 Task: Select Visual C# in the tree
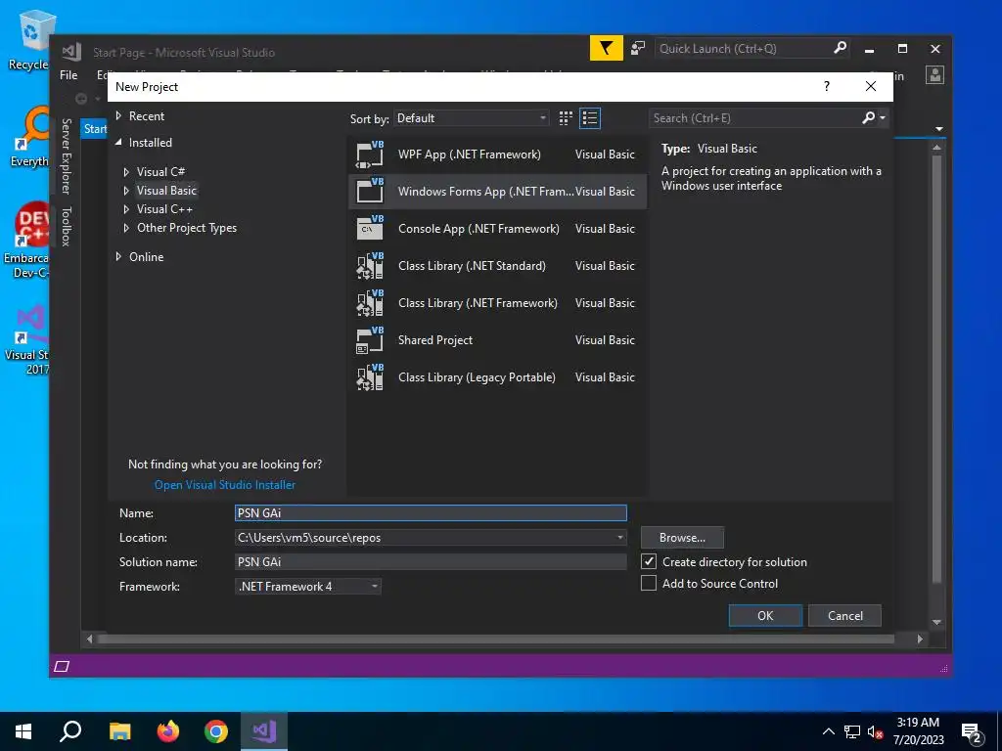pos(161,172)
